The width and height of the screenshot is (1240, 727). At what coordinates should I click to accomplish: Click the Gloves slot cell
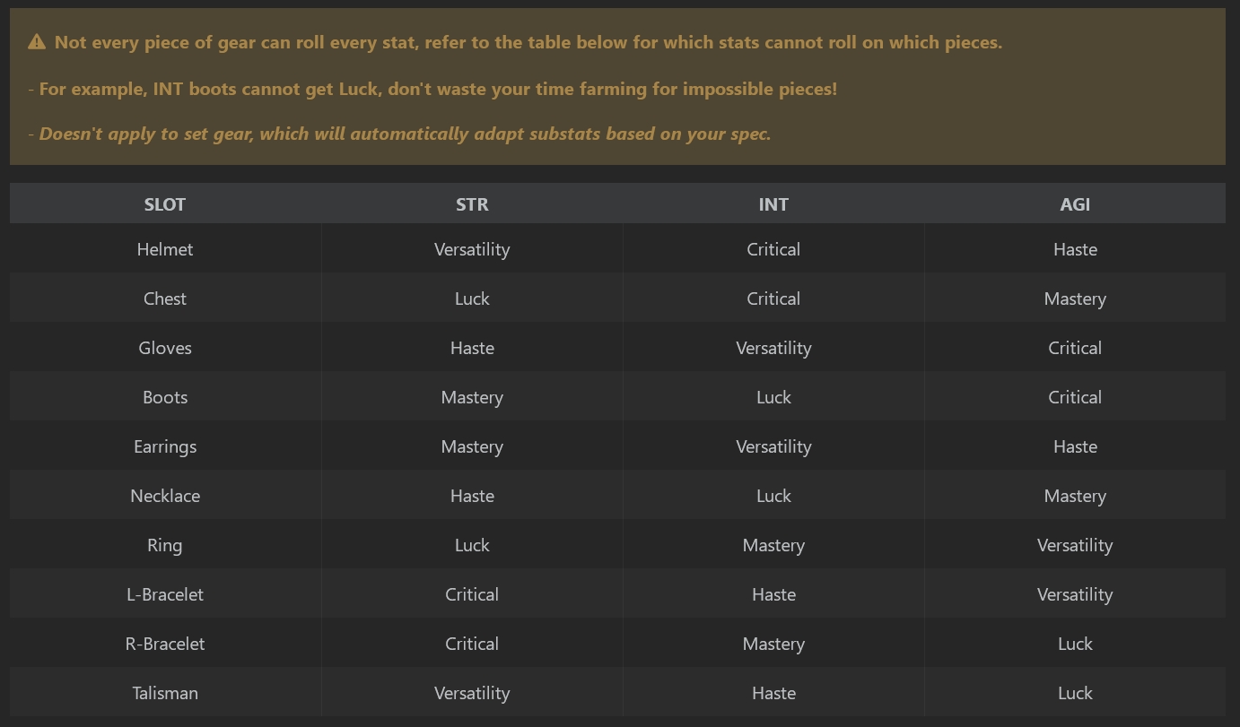click(x=165, y=348)
